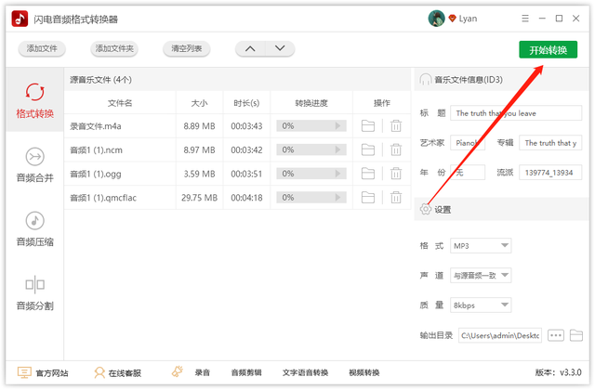The height and width of the screenshot is (390, 595).
Task: Click the 添加文件 add file button
Action: click(x=42, y=48)
